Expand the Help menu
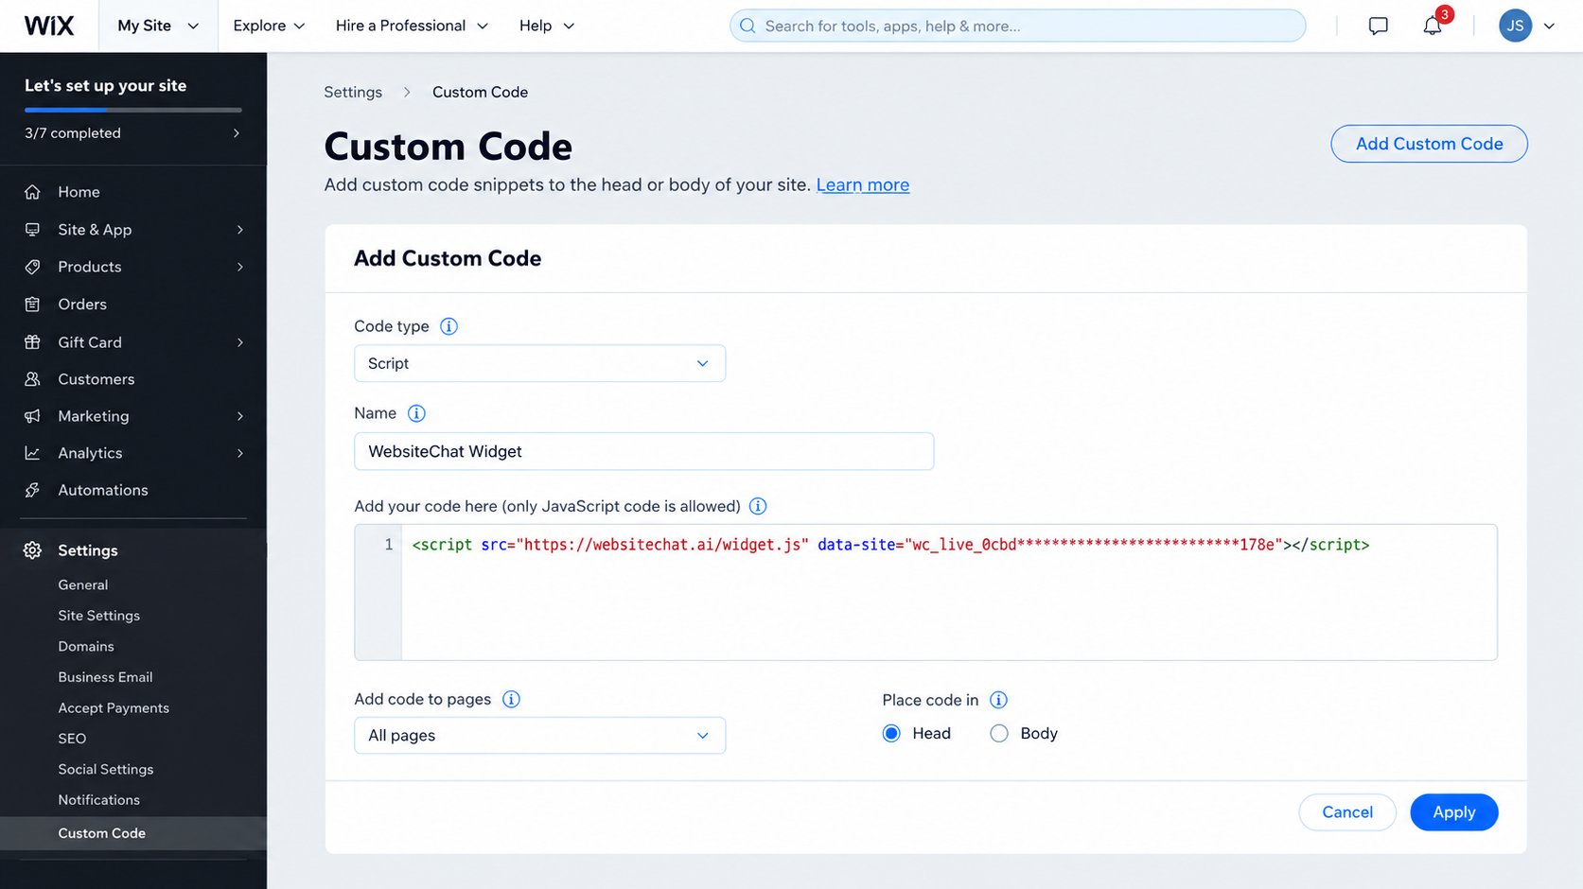This screenshot has width=1583, height=889. 547,26
